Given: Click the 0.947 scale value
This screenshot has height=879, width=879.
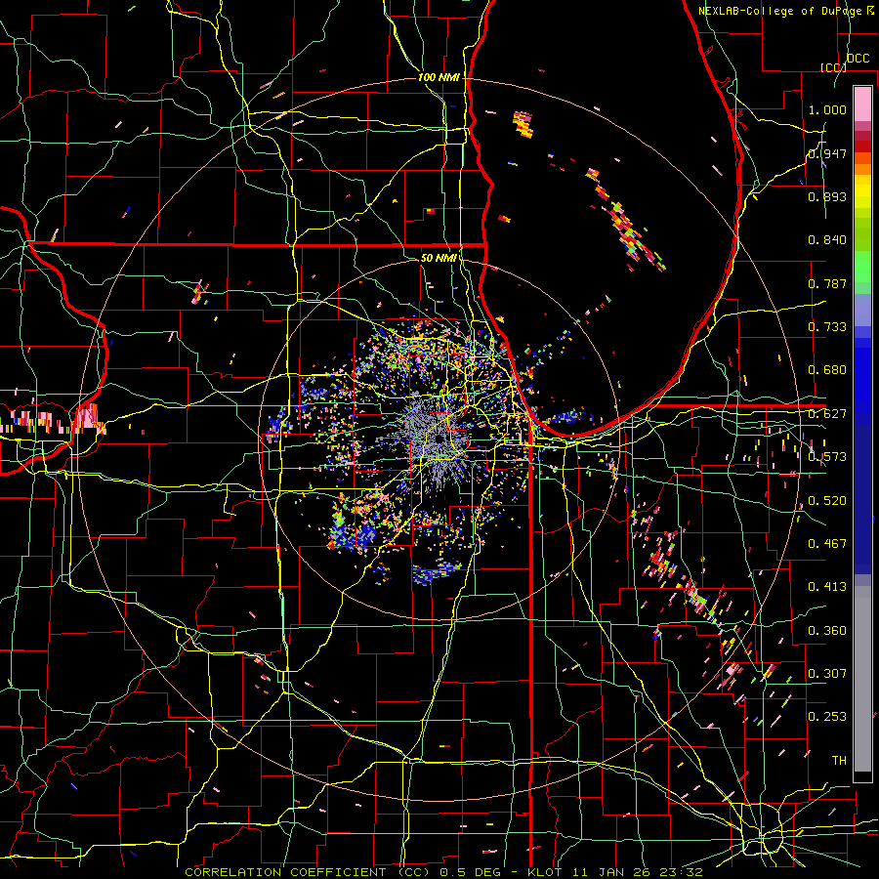Looking at the screenshot, I should pyautogui.click(x=827, y=153).
